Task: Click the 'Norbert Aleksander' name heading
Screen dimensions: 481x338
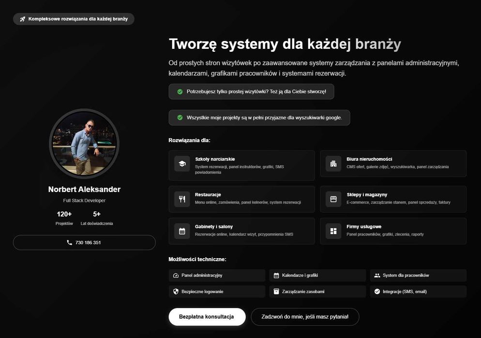Action: pos(84,190)
